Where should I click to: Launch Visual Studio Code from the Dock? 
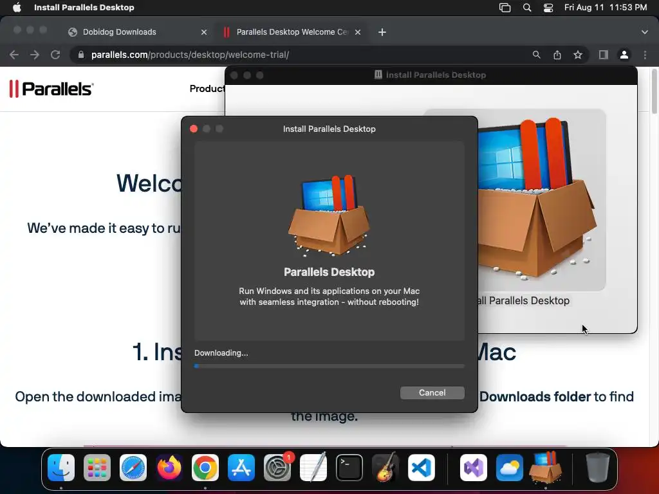tap(421, 468)
